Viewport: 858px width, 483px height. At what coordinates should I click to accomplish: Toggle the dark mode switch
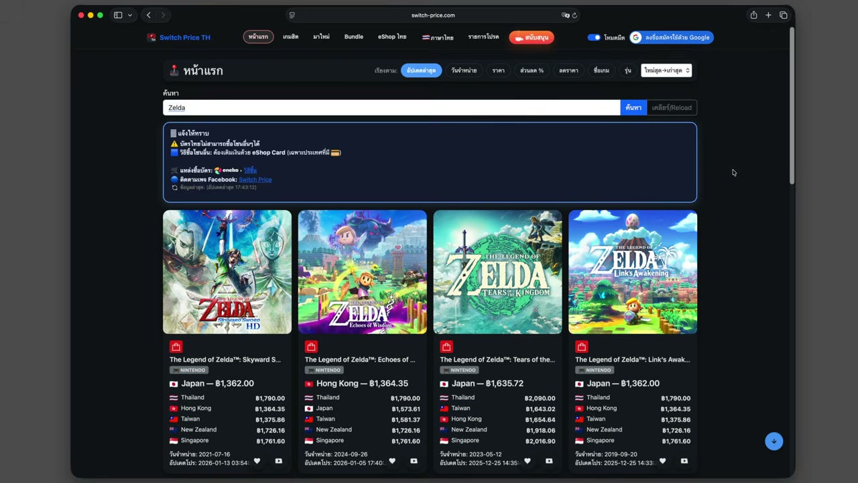click(x=594, y=38)
